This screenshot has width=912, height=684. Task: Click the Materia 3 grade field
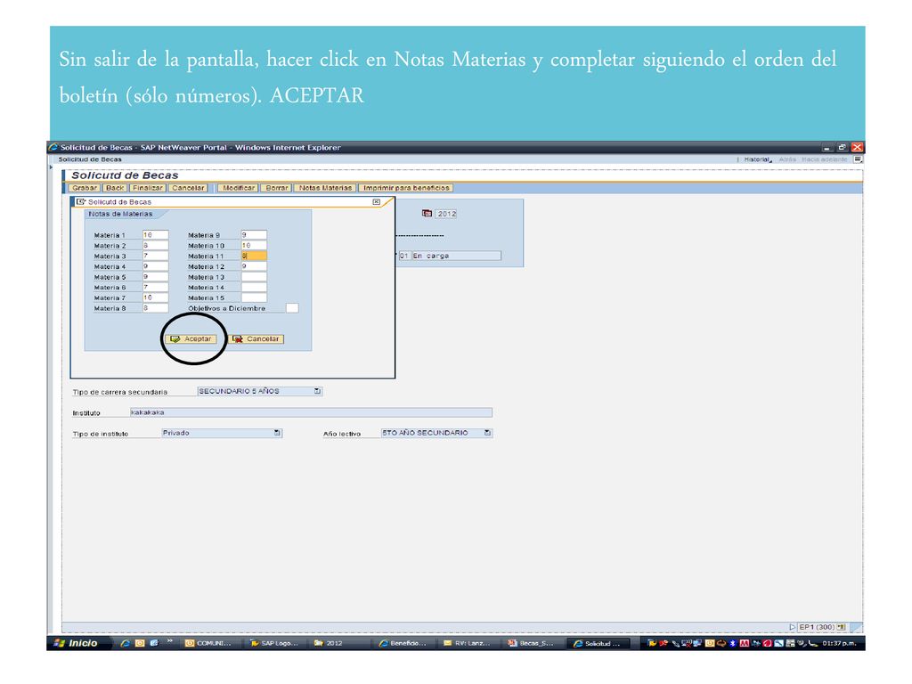pos(155,256)
